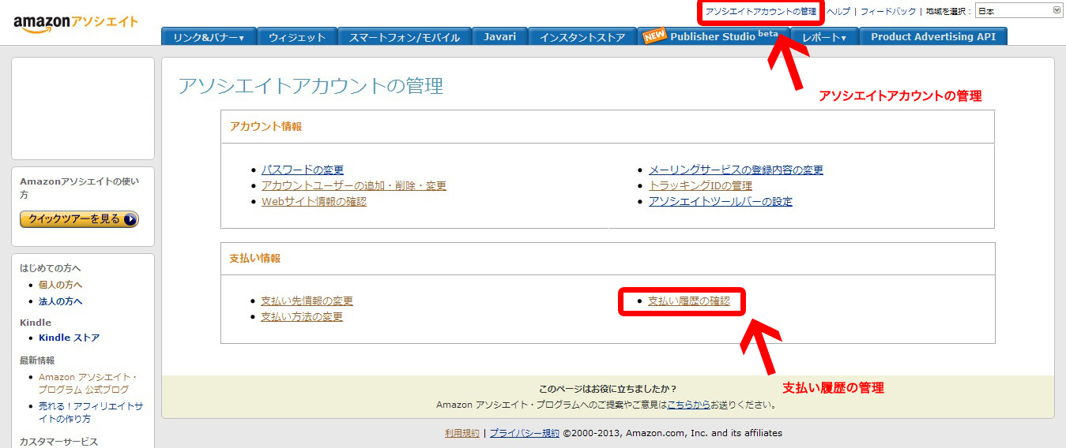Click the 最新情報 sidebar heading
The width and height of the screenshot is (1066, 448).
pyautogui.click(x=37, y=360)
